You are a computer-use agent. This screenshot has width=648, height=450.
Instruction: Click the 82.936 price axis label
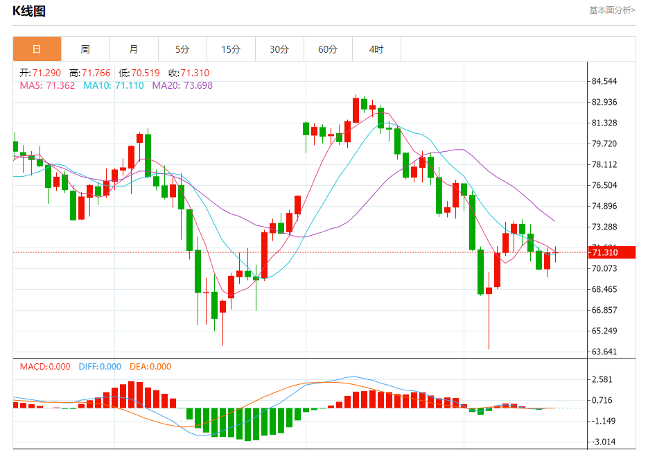[x=604, y=102]
